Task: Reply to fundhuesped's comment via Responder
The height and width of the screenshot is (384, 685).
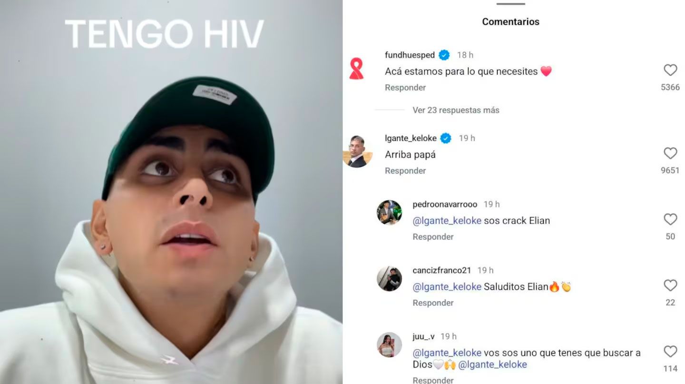Action: click(405, 88)
